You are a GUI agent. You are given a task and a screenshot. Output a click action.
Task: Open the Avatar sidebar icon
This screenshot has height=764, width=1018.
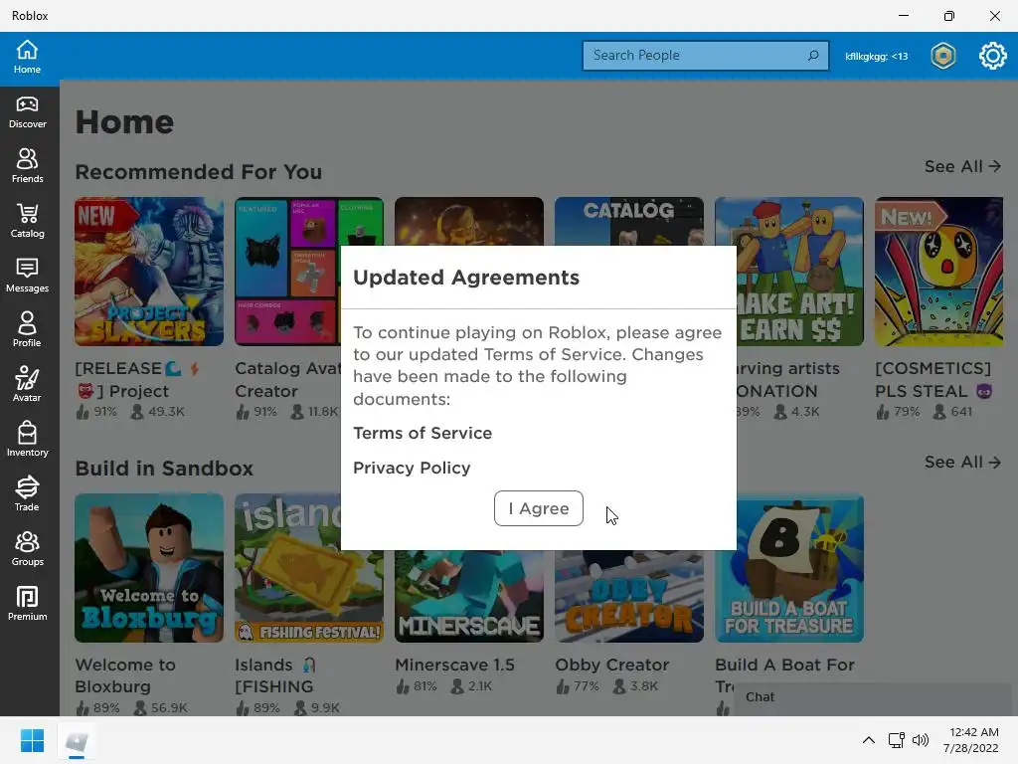(x=27, y=385)
